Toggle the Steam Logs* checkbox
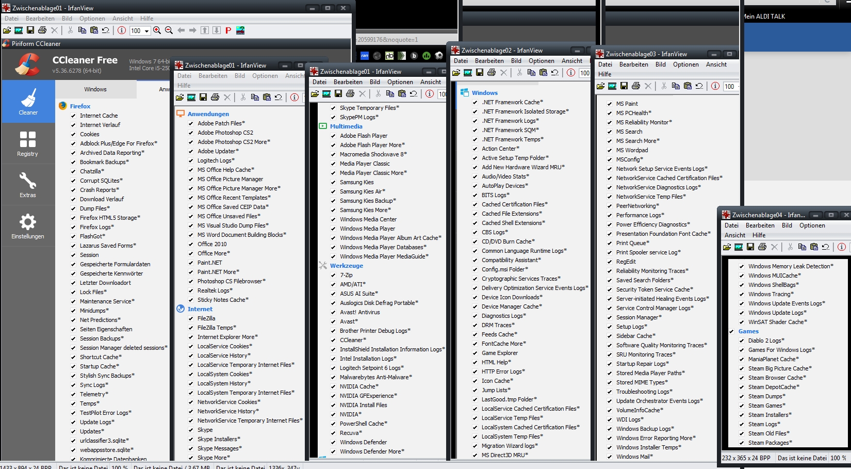The width and height of the screenshot is (851, 469). 742,424
